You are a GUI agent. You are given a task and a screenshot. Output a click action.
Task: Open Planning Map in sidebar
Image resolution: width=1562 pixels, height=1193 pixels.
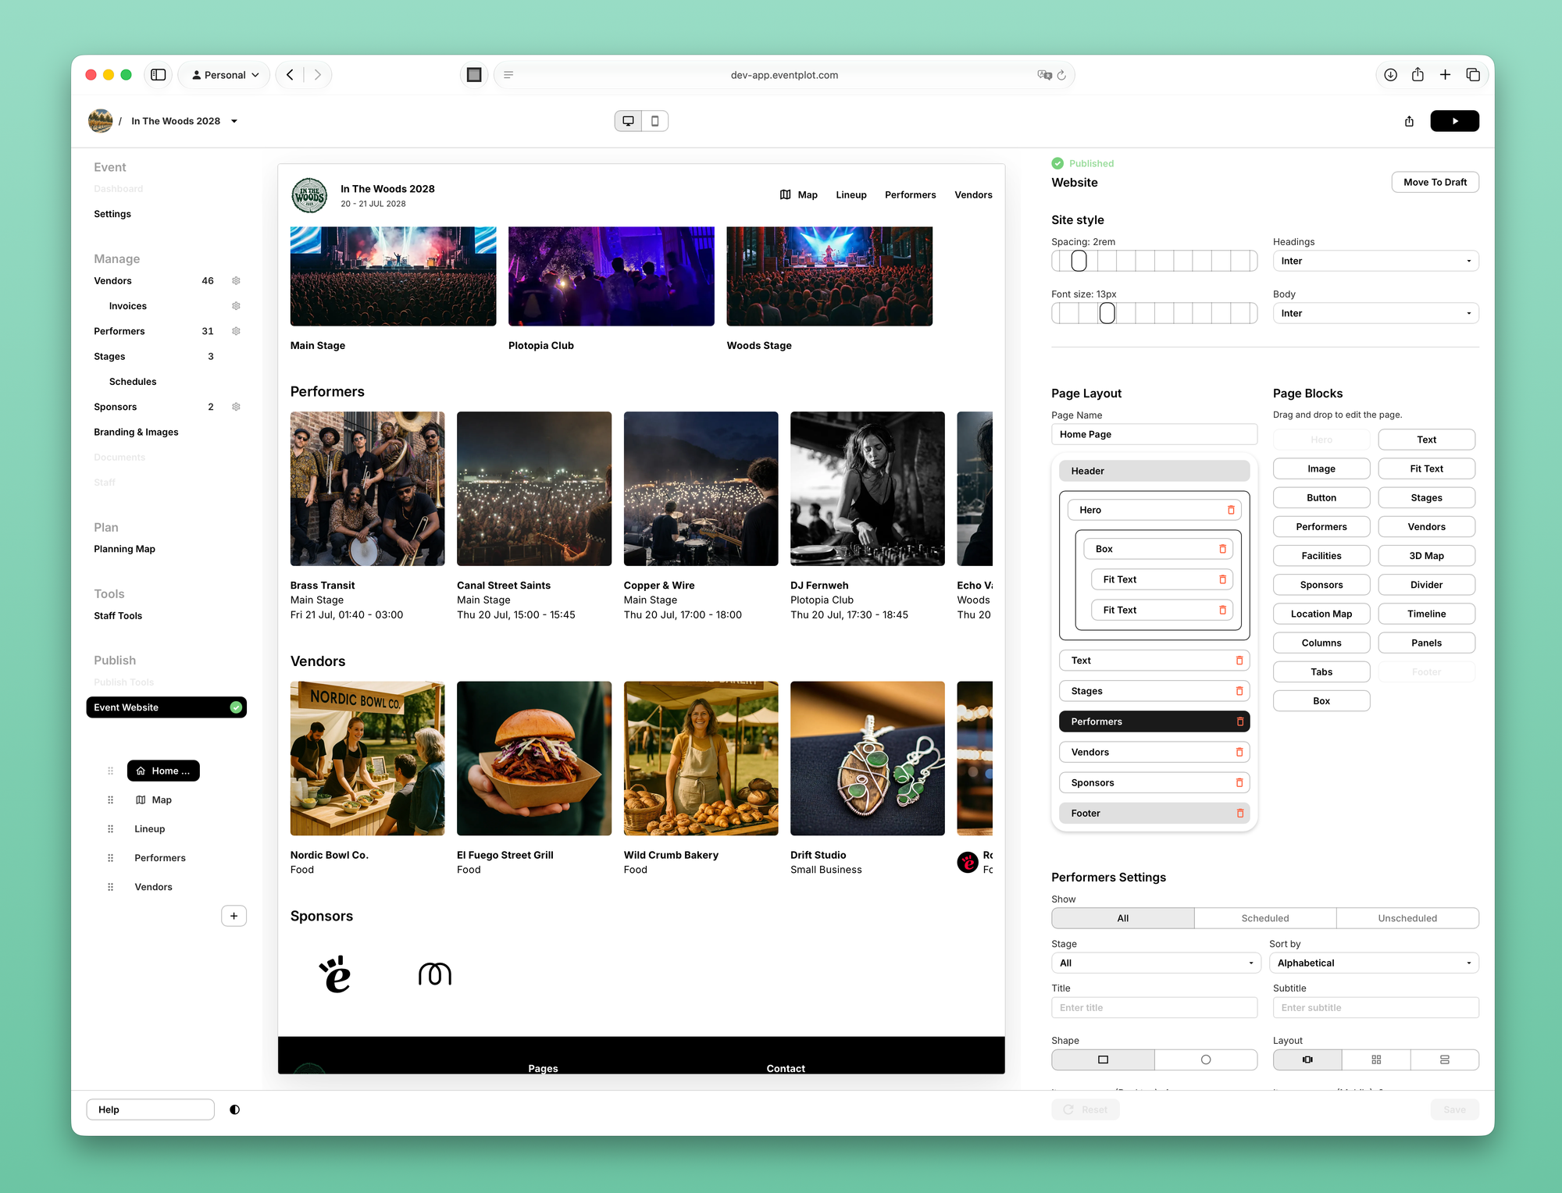coord(124,549)
